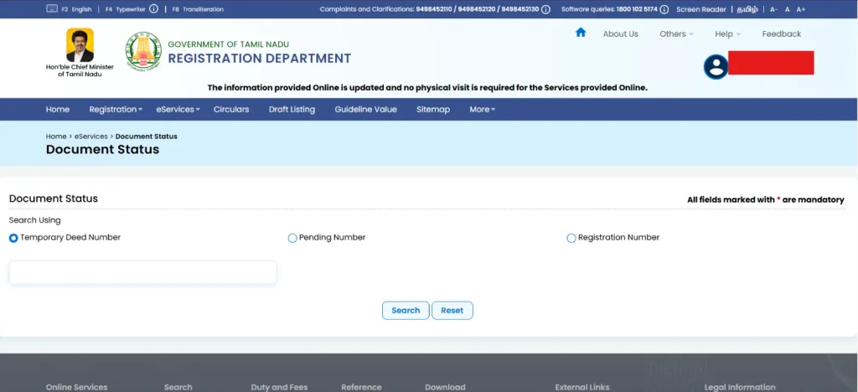Click the Chief Minister portrait image
Image resolution: width=858 pixels, height=392 pixels.
point(80,45)
